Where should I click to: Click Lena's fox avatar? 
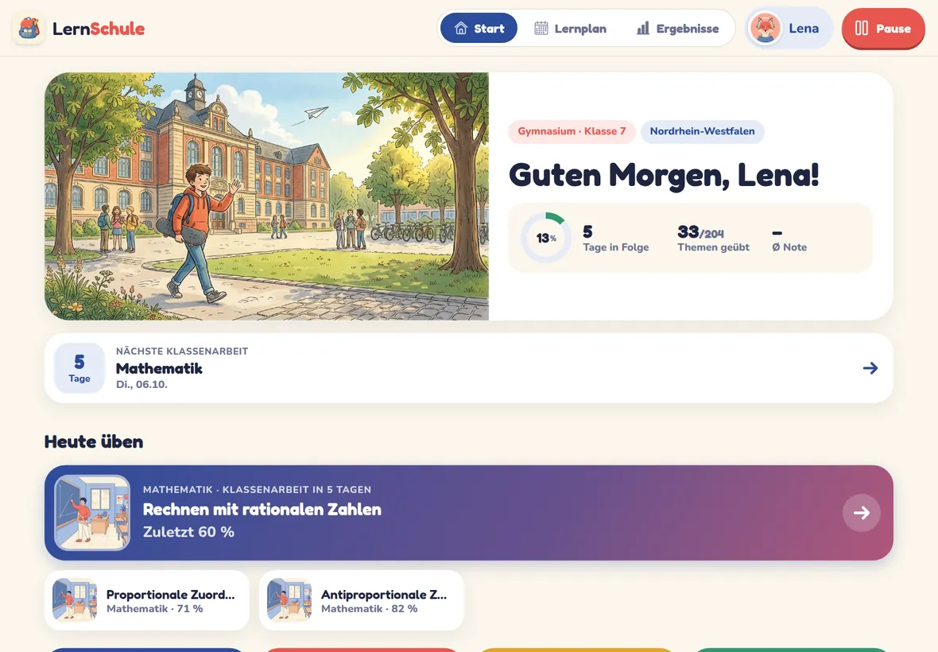(x=766, y=28)
